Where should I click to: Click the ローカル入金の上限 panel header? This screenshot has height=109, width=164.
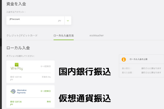click(139, 59)
